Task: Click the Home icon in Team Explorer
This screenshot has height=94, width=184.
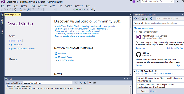Action: (143, 18)
